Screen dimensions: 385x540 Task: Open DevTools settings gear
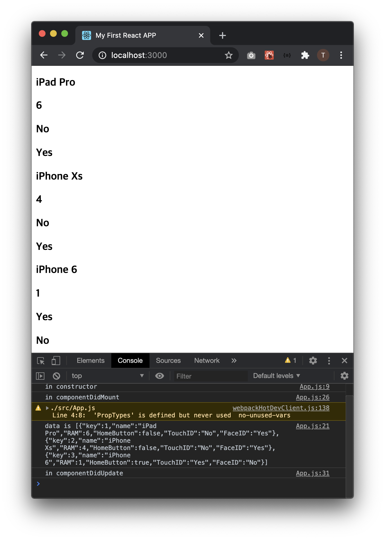(x=313, y=361)
